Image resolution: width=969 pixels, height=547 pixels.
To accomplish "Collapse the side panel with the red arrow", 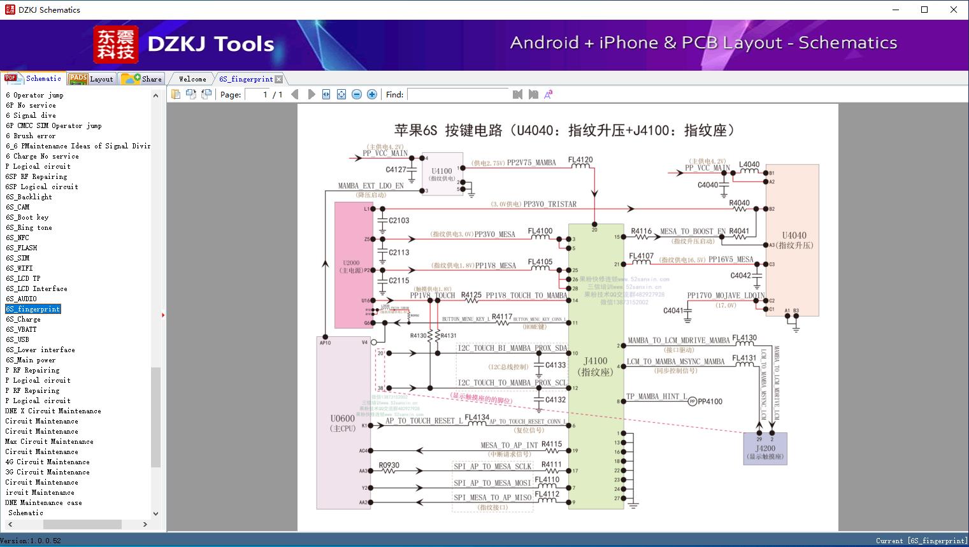I will point(163,315).
